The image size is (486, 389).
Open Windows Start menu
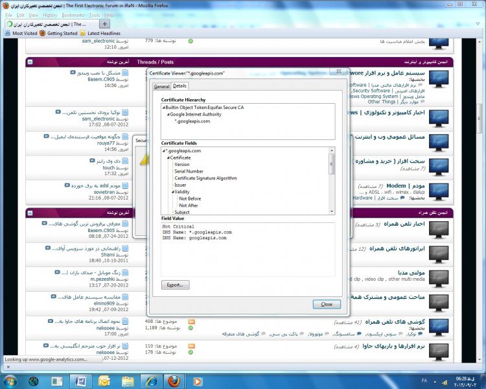pyautogui.click(x=10, y=381)
